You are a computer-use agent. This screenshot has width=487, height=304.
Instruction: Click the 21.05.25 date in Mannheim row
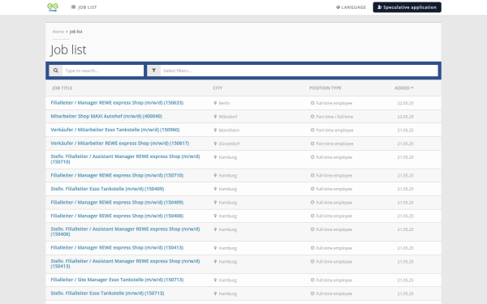(x=405, y=131)
